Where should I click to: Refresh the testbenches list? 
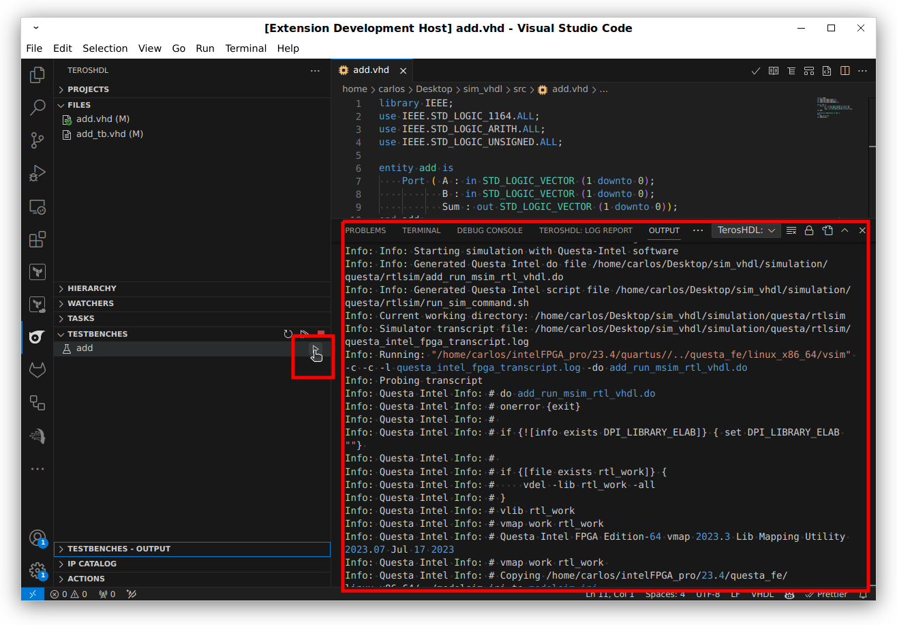coord(288,334)
